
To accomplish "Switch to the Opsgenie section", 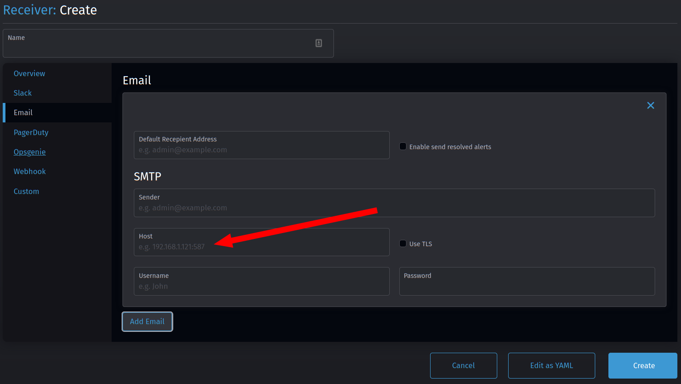I will 29,151.
